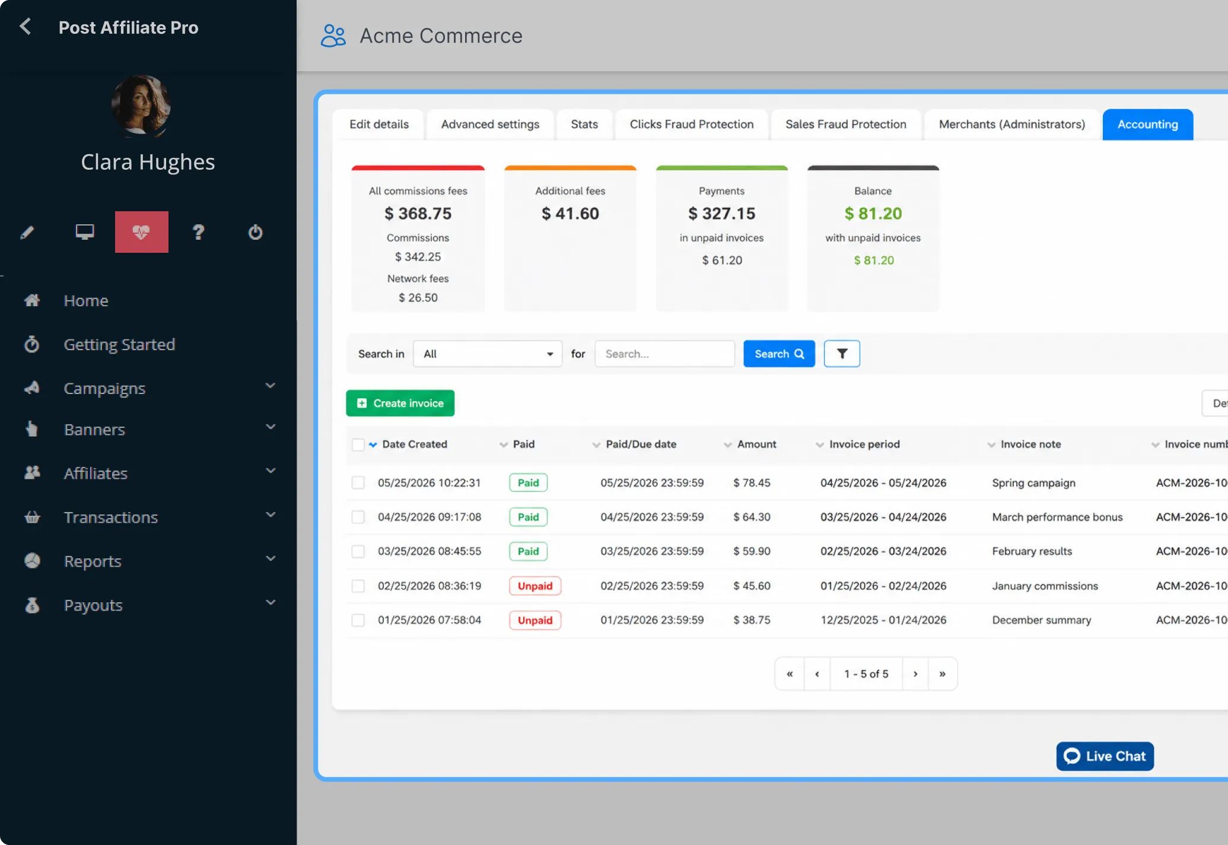Sort by the Invoice period column header

864,444
